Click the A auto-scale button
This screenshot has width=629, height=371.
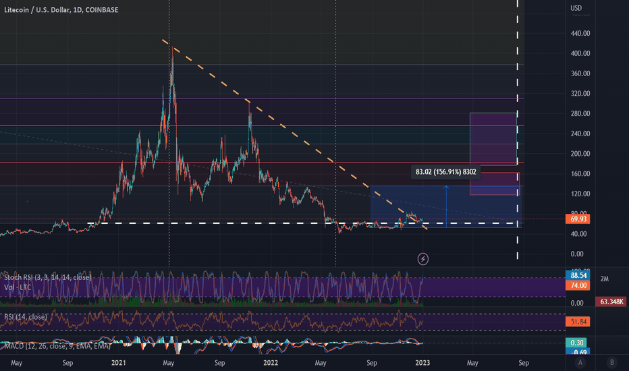580,363
